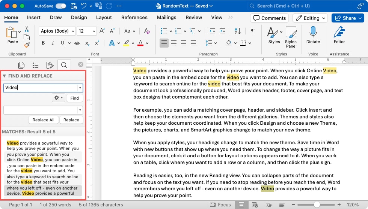Apply superscript formatting
The width and height of the screenshot is (368, 209).
tap(97, 43)
